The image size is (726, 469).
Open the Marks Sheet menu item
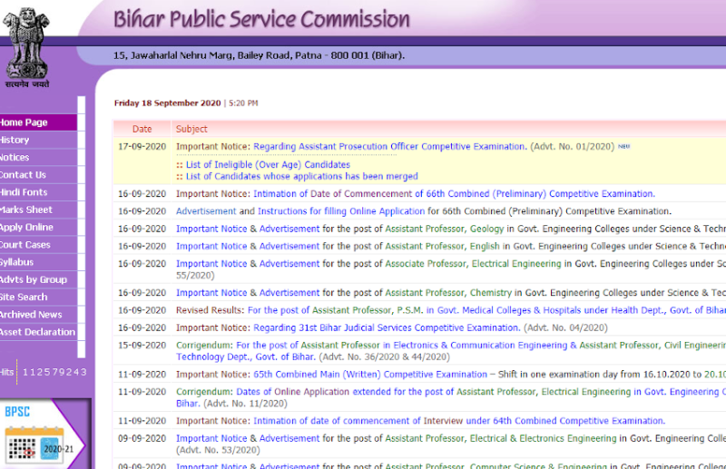[26, 210]
